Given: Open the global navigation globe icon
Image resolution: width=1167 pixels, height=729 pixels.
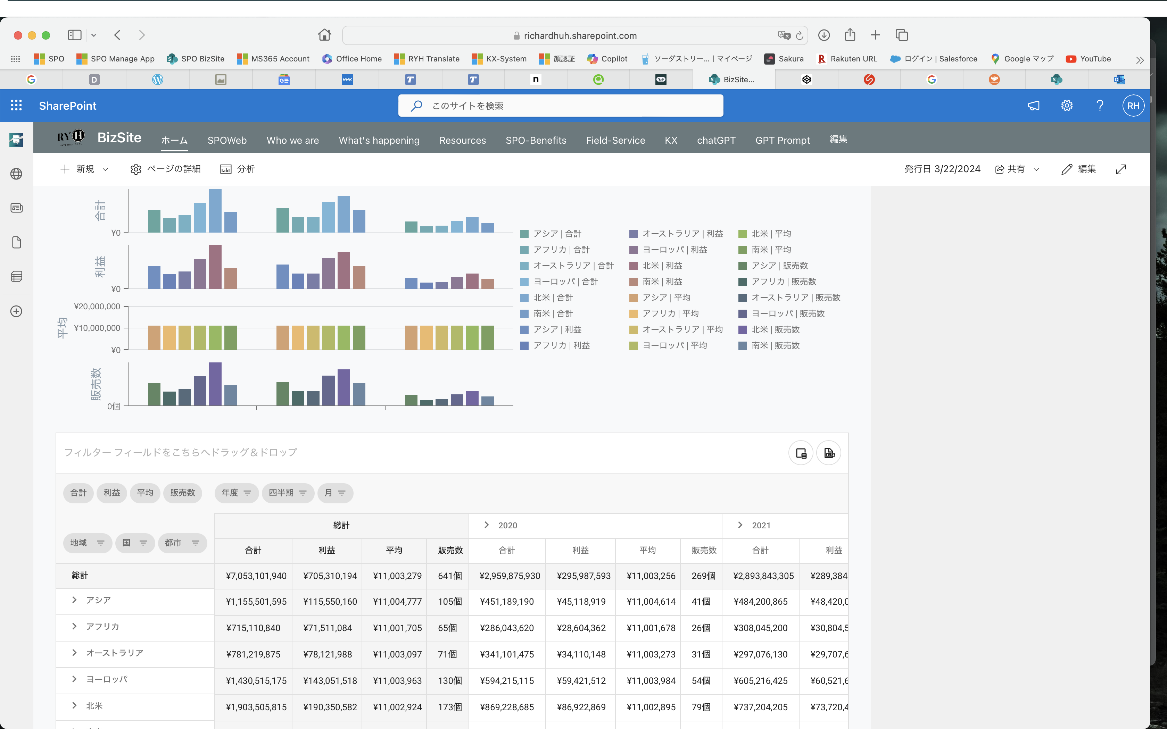Looking at the screenshot, I should (16, 174).
